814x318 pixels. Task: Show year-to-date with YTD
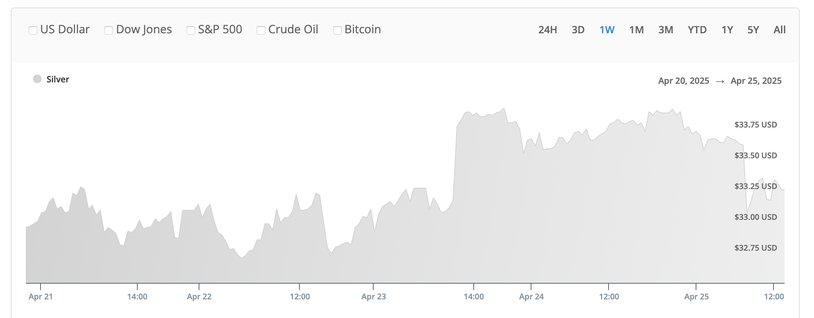(x=697, y=30)
